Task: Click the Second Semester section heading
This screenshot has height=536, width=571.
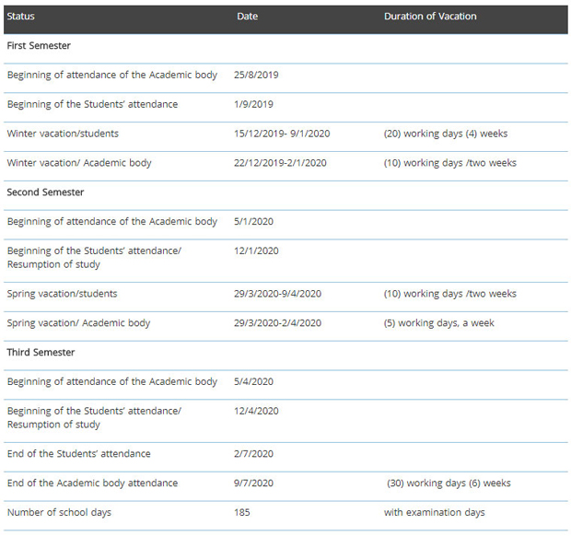Action: [45, 192]
